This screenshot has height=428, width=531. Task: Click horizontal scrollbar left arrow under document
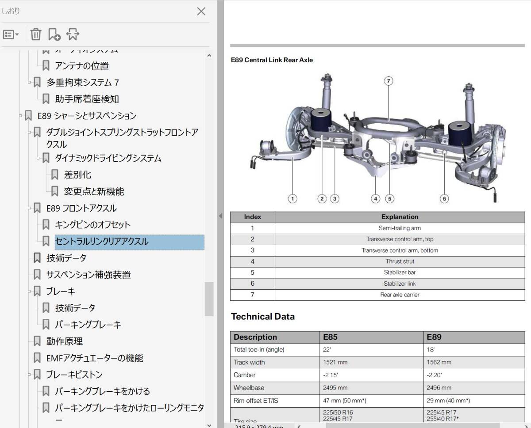tap(299, 426)
